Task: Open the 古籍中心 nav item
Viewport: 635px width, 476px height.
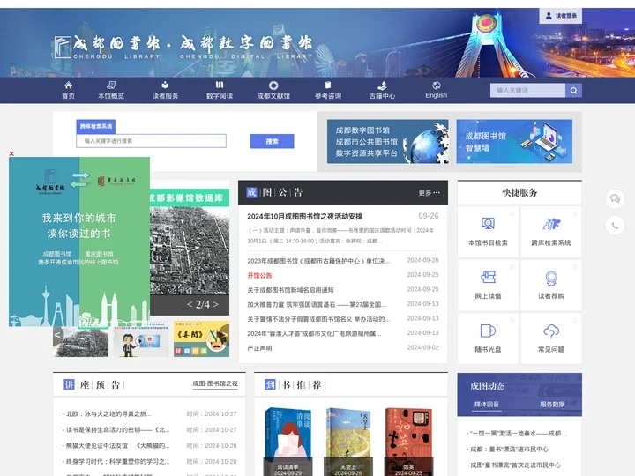Action: click(382, 90)
